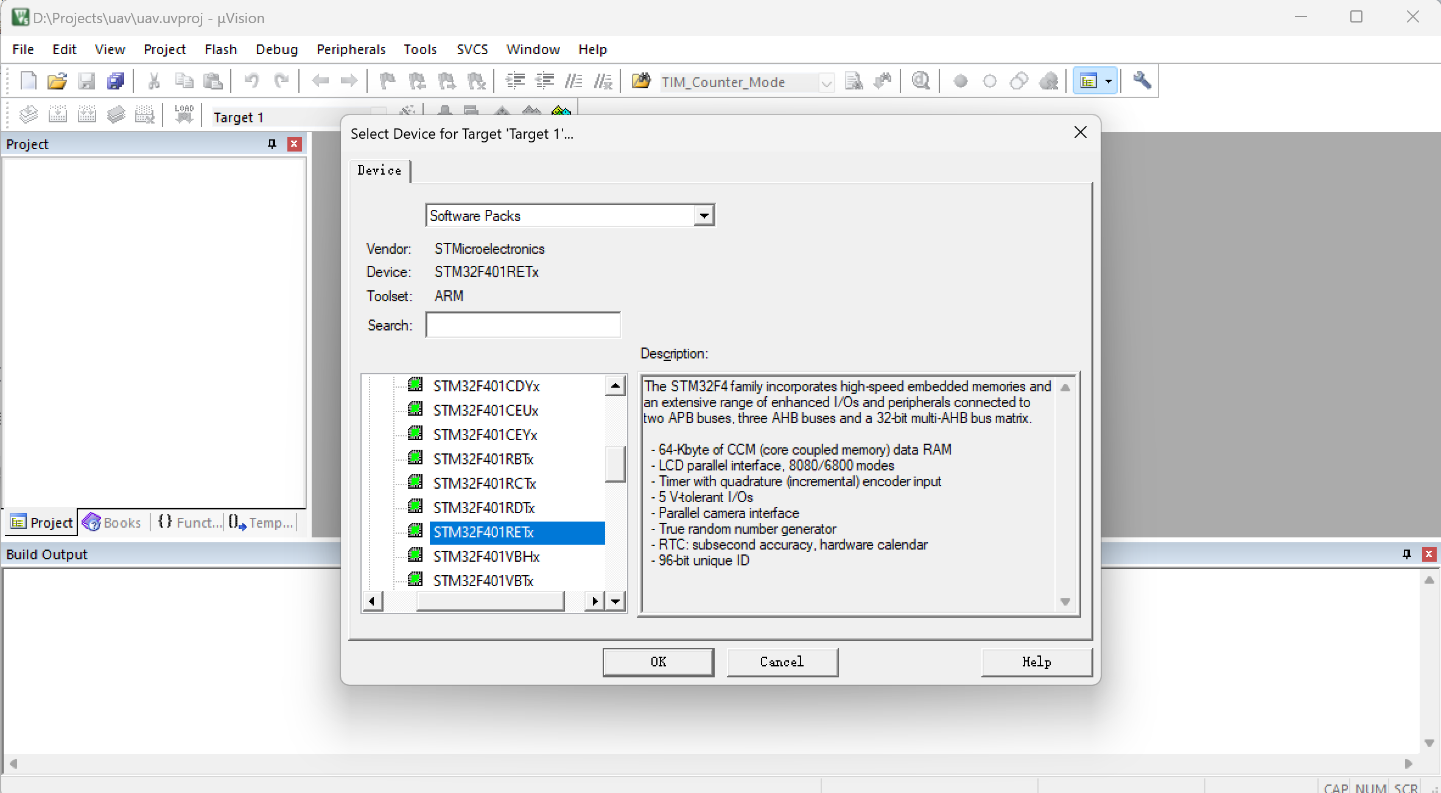Screen dimensions: 1441x793
Task: Open the Target 1 selector dropdown
Action: [378, 112]
